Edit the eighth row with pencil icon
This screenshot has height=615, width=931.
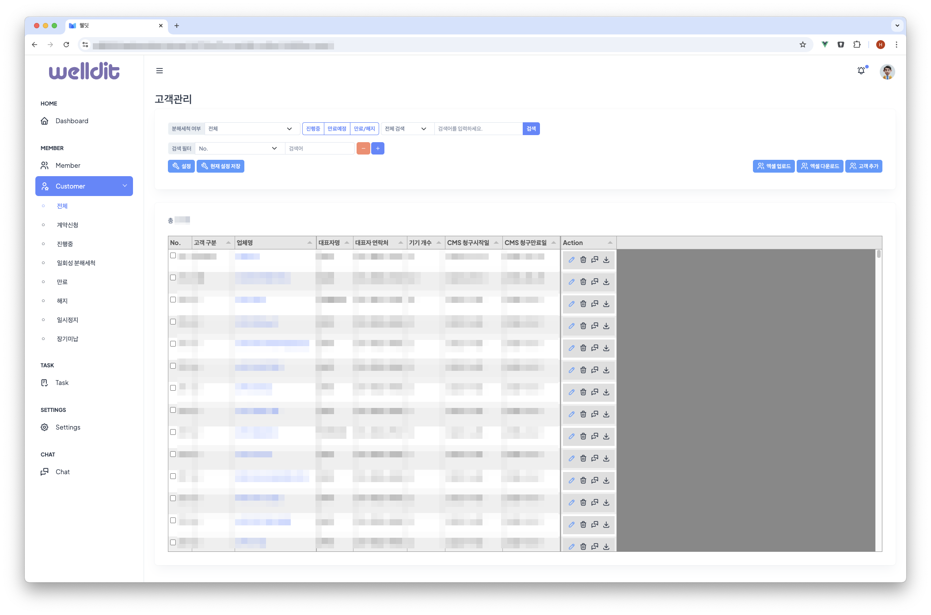[571, 414]
